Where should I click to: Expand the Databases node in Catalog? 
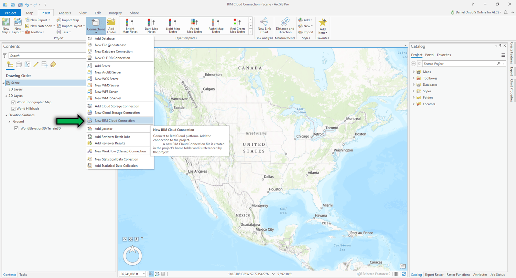[x=414, y=85]
